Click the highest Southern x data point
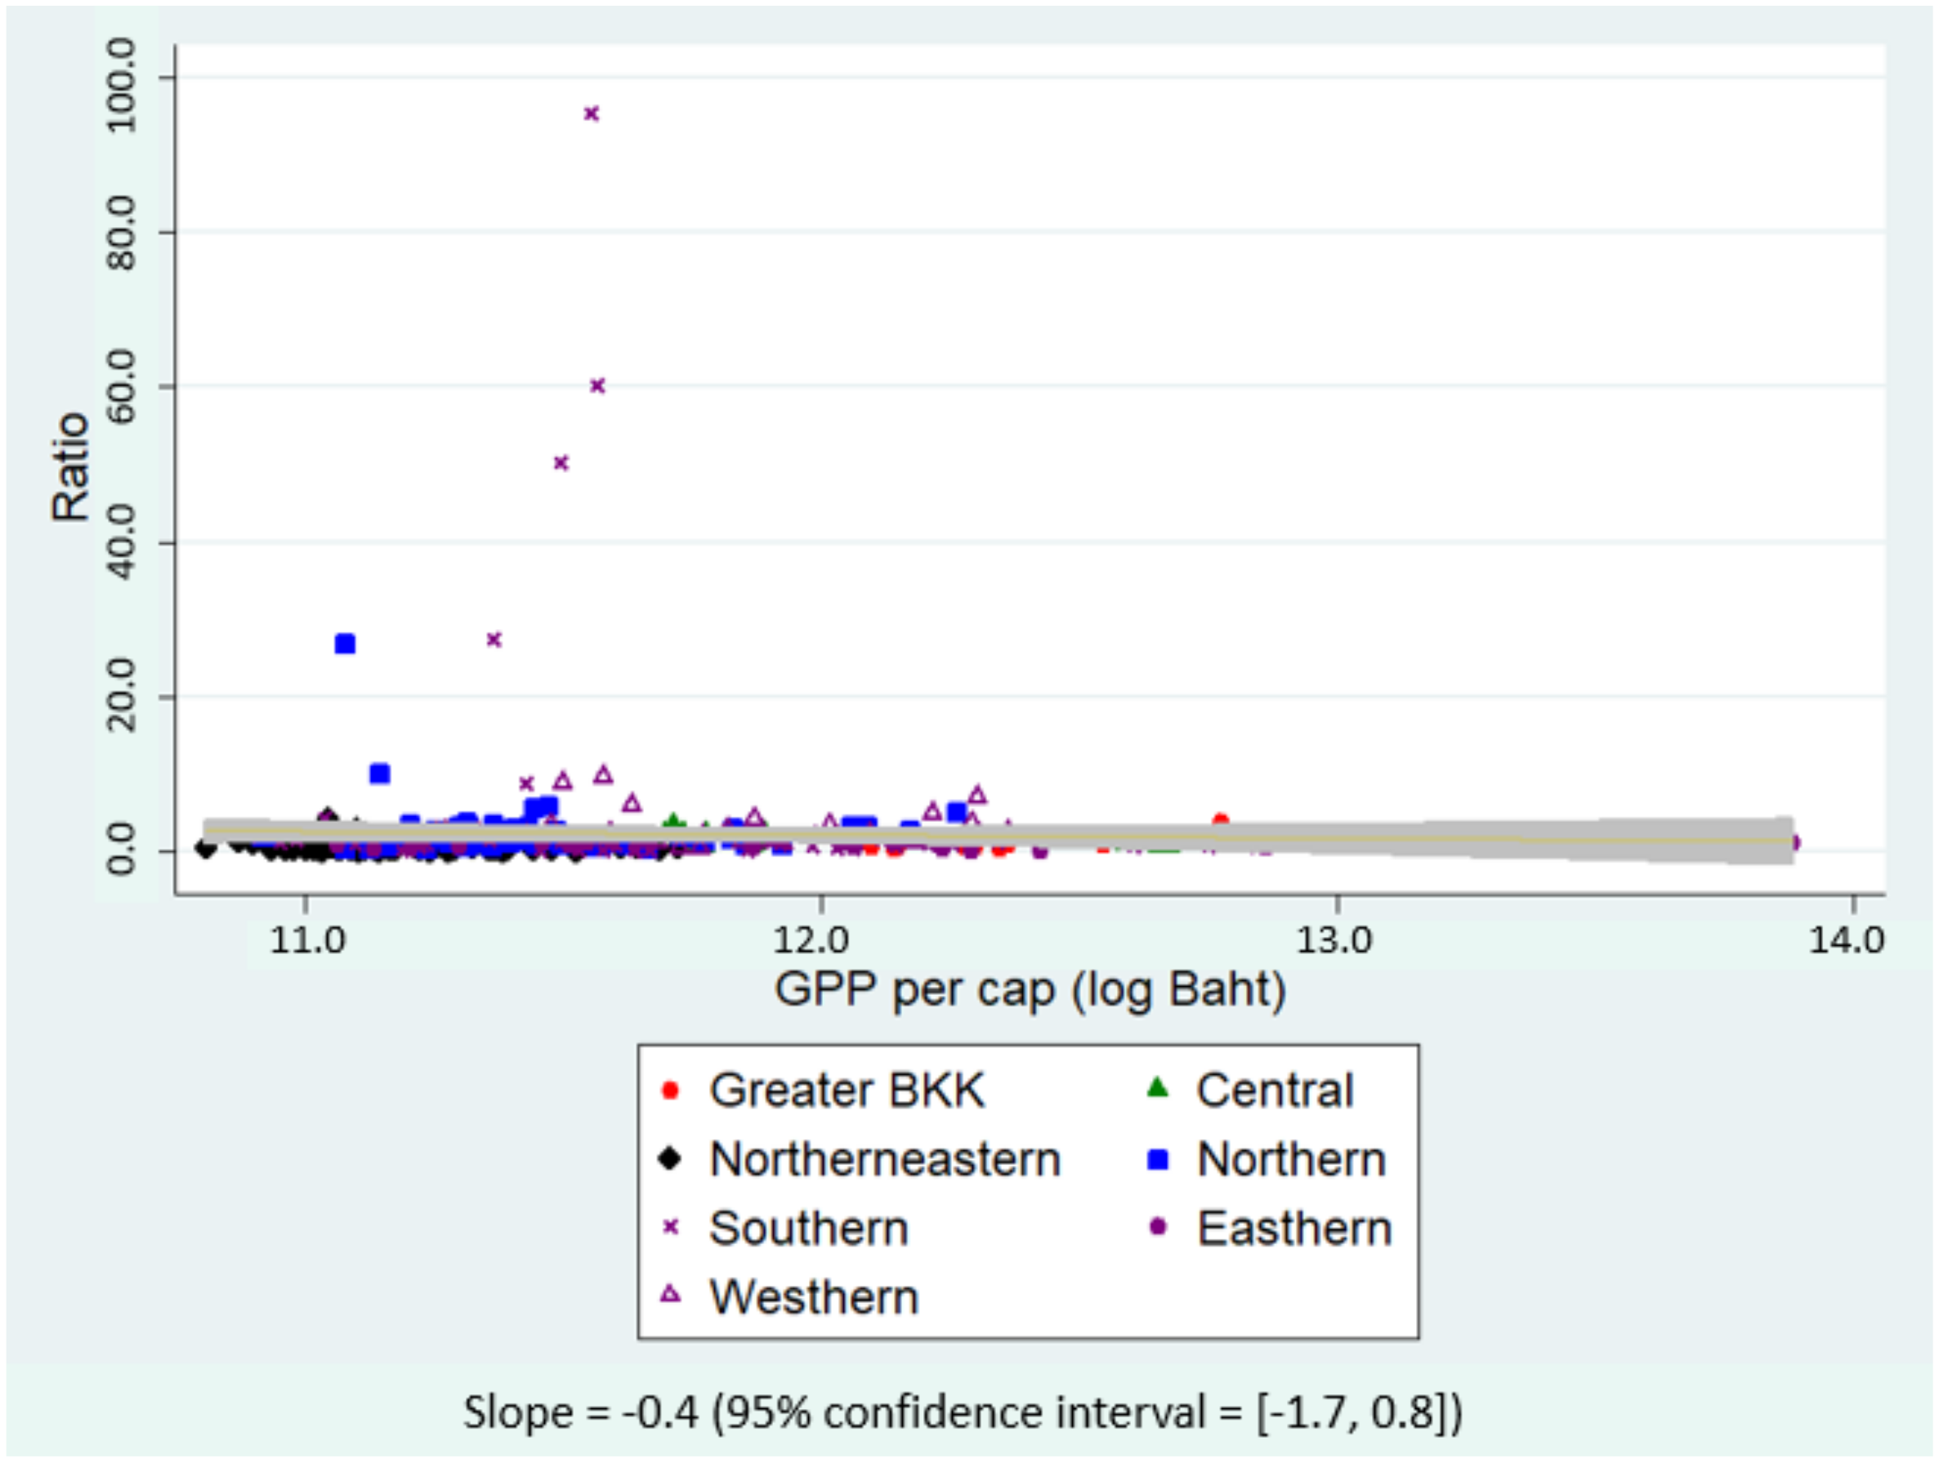This screenshot has width=1939, height=1463. coord(592,114)
